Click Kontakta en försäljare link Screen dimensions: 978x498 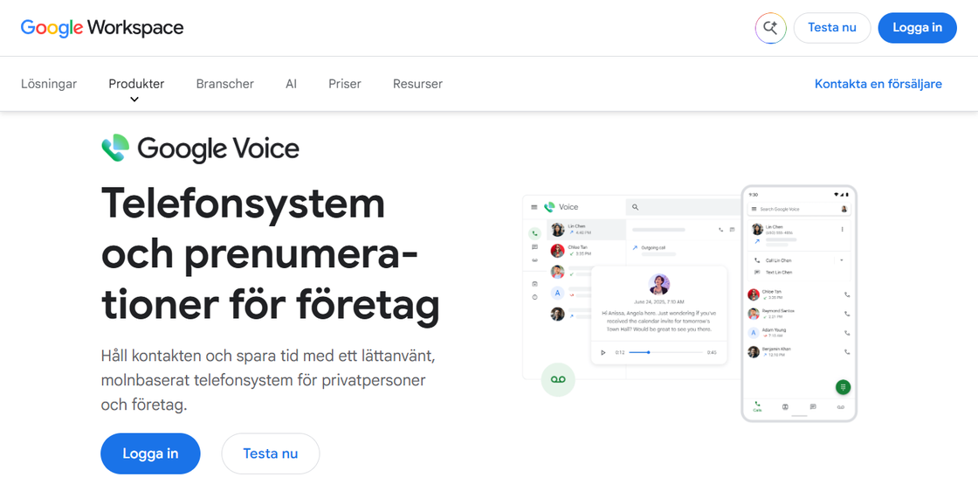pos(878,84)
